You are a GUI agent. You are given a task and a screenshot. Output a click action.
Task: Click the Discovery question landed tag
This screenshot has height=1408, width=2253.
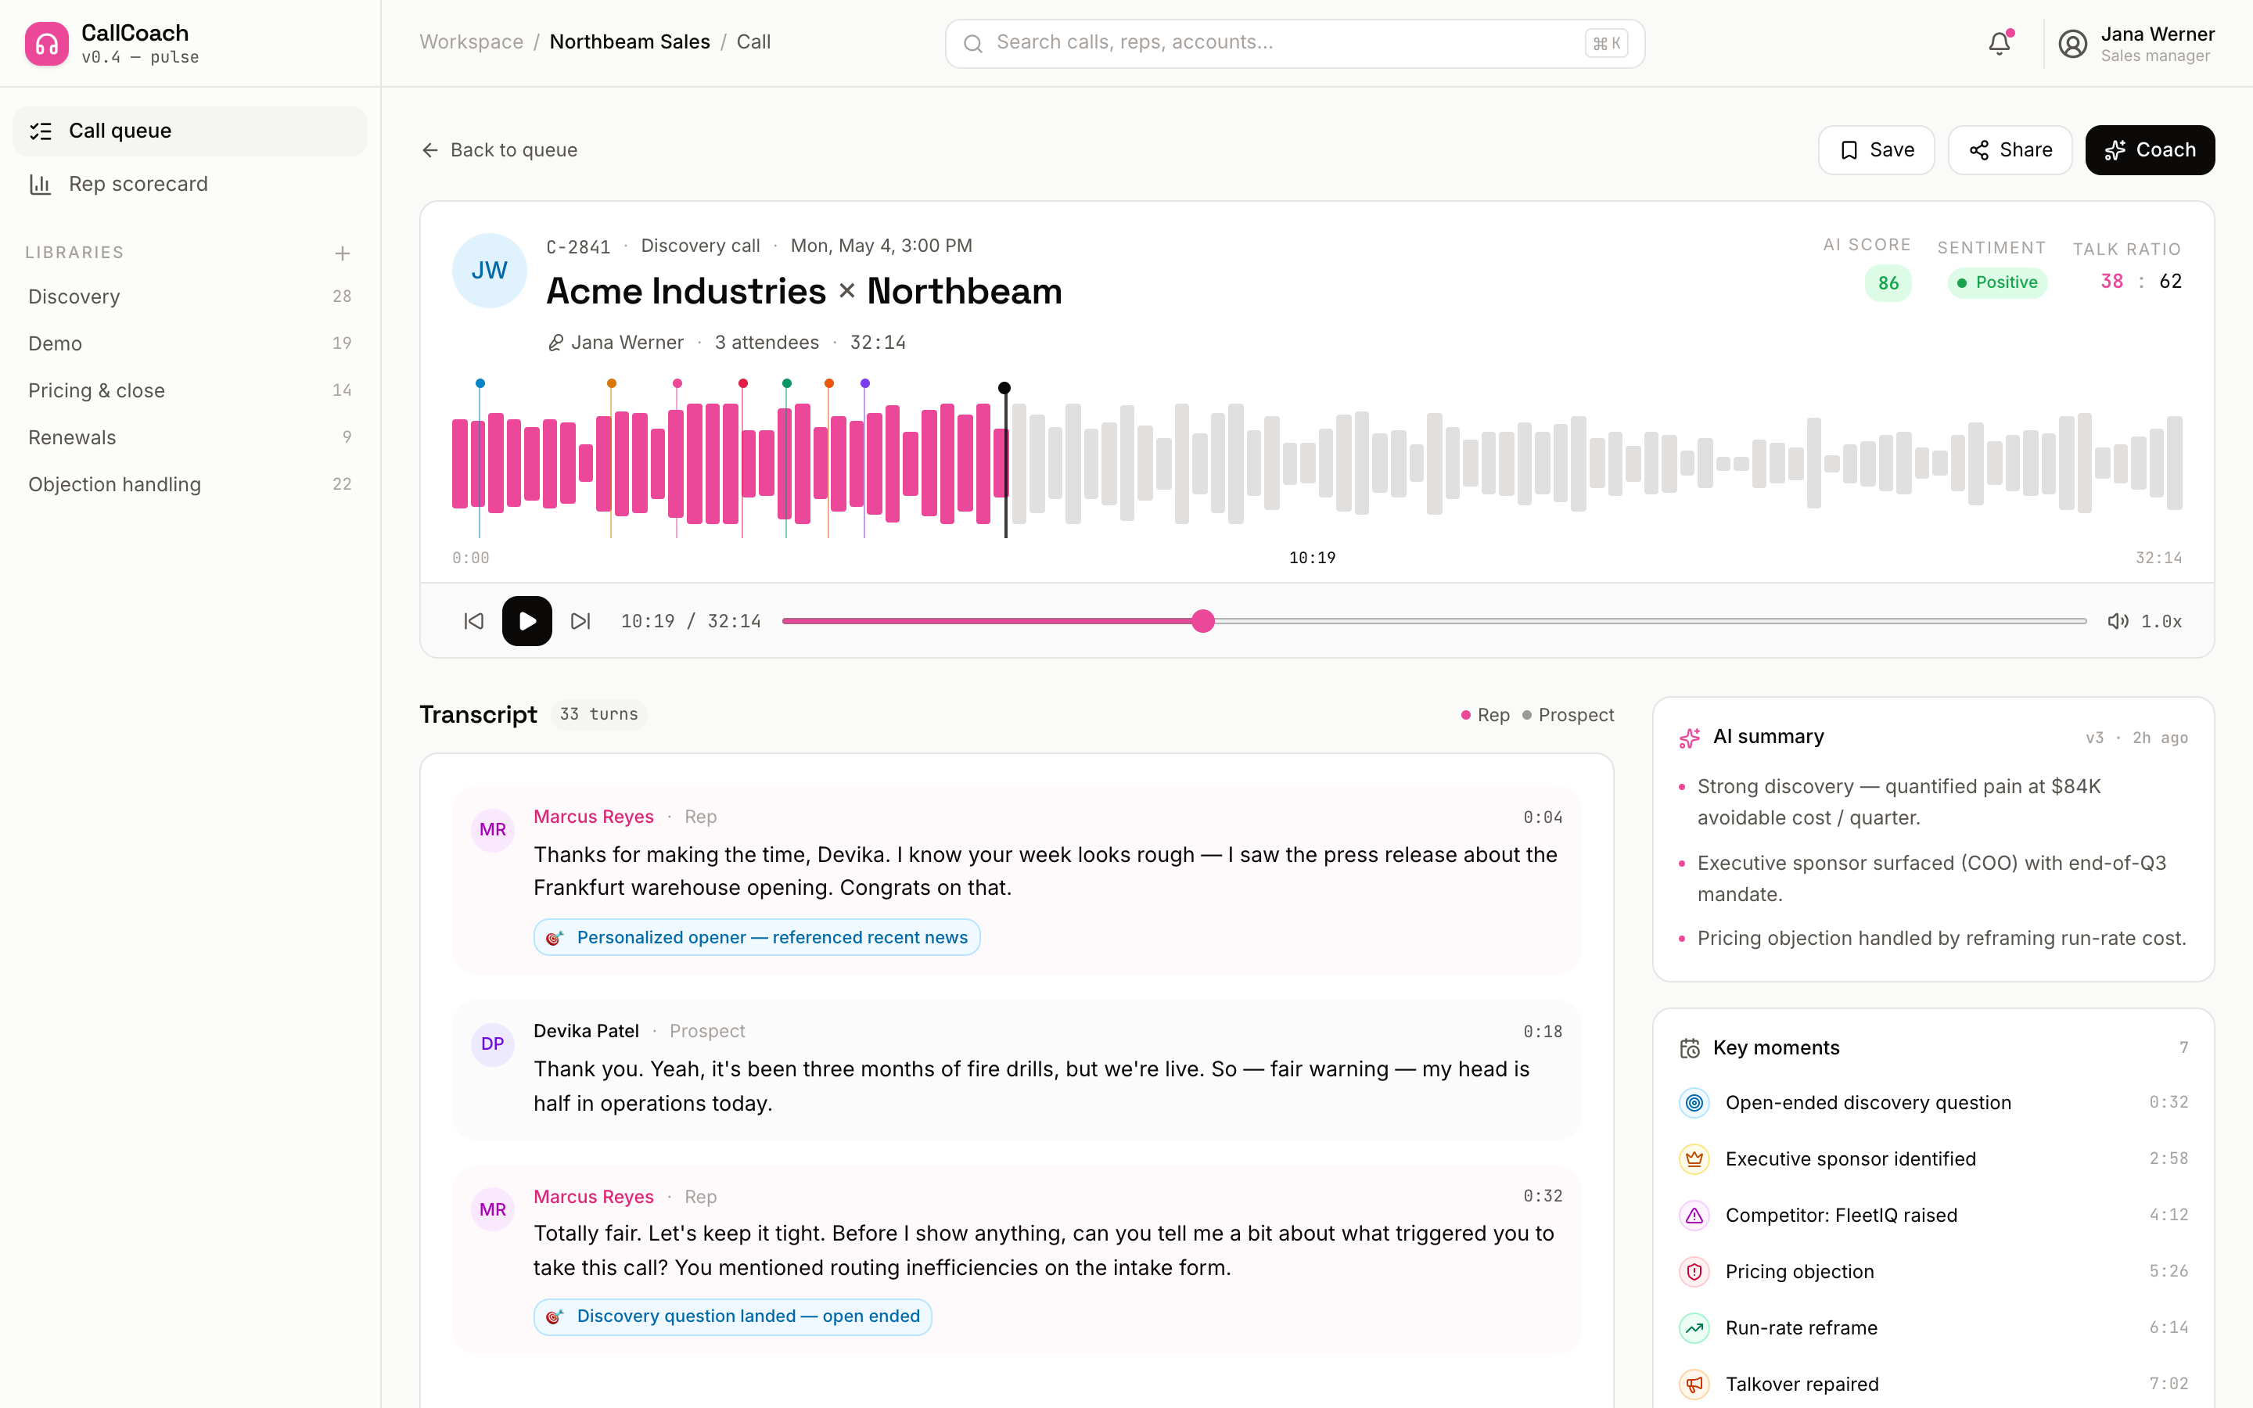point(733,1316)
